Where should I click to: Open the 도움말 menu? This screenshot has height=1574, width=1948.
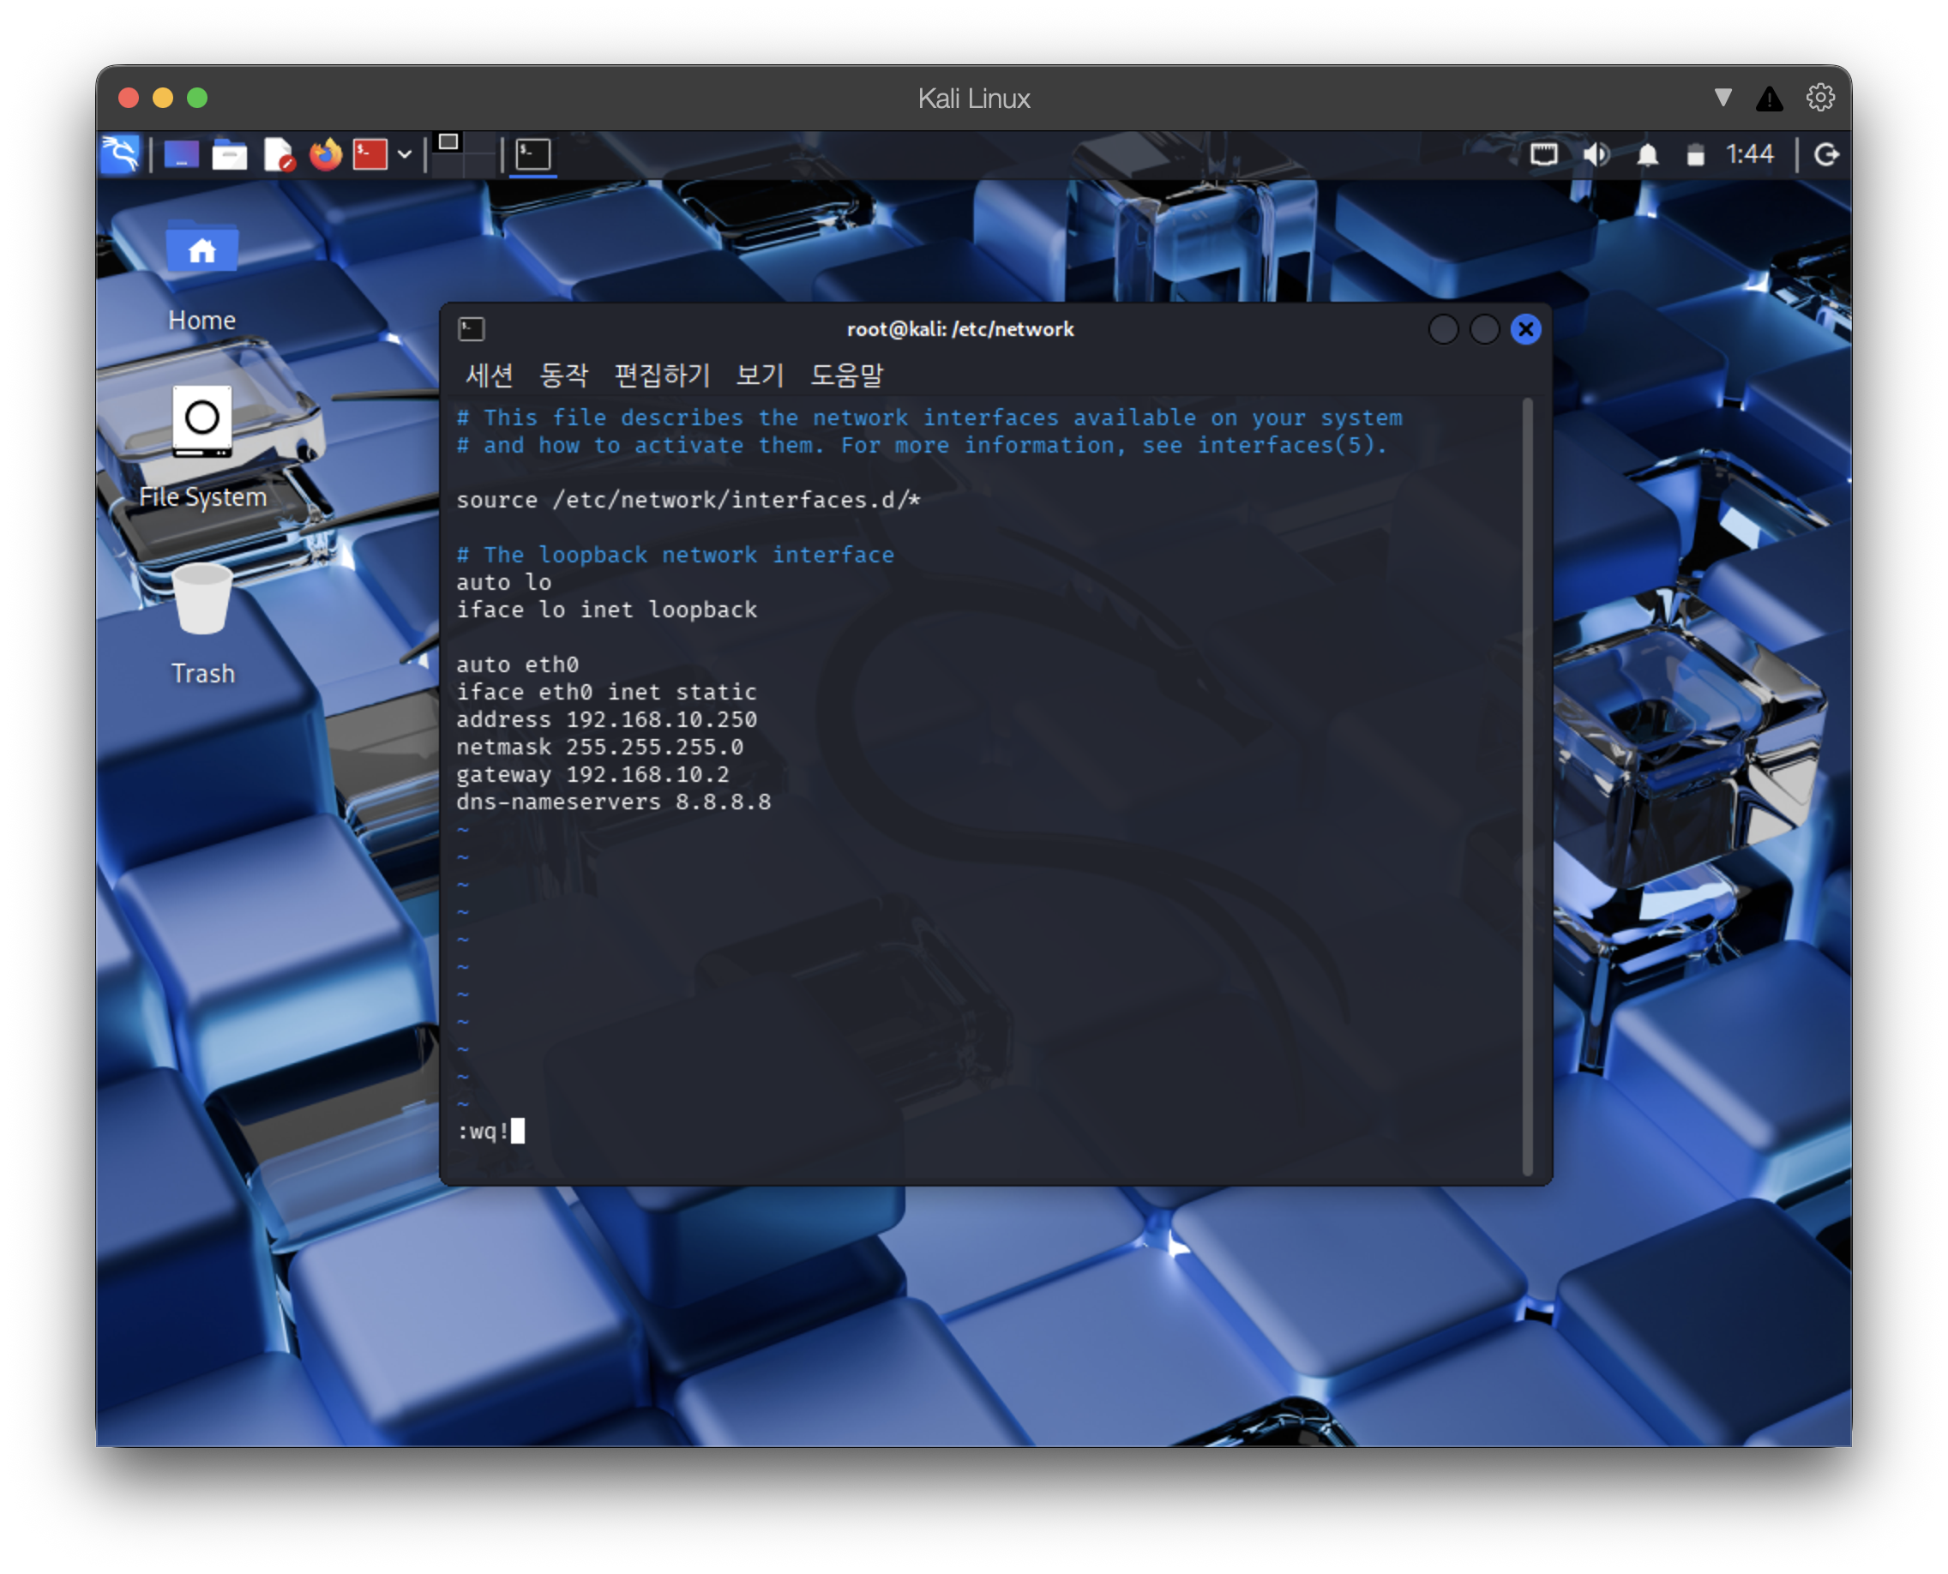846,375
